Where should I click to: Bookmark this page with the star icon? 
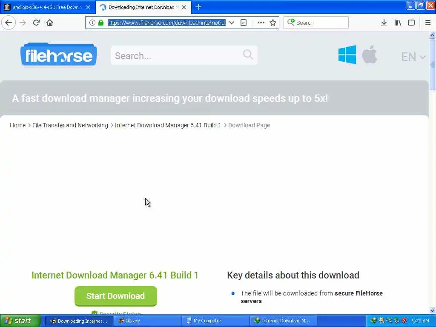(273, 23)
